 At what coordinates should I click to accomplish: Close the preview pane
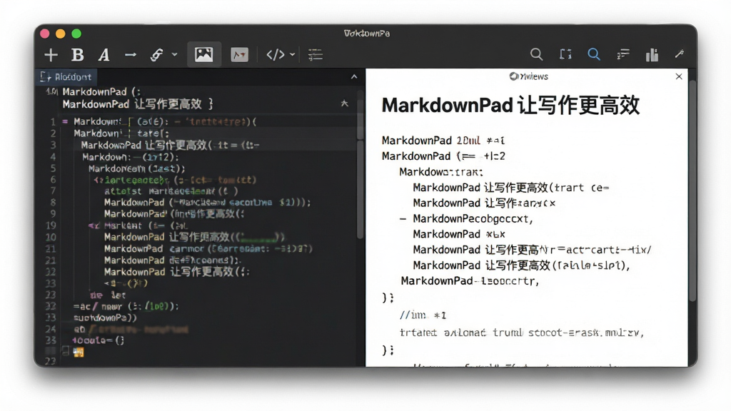679,76
